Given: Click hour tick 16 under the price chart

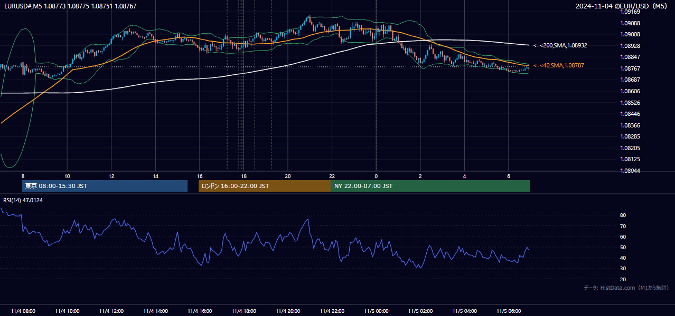Looking at the screenshot, I should point(200,176).
